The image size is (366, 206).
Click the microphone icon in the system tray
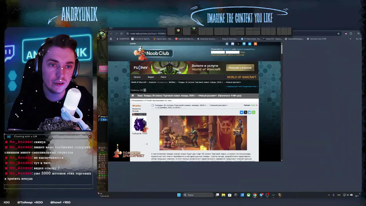tap(333, 195)
